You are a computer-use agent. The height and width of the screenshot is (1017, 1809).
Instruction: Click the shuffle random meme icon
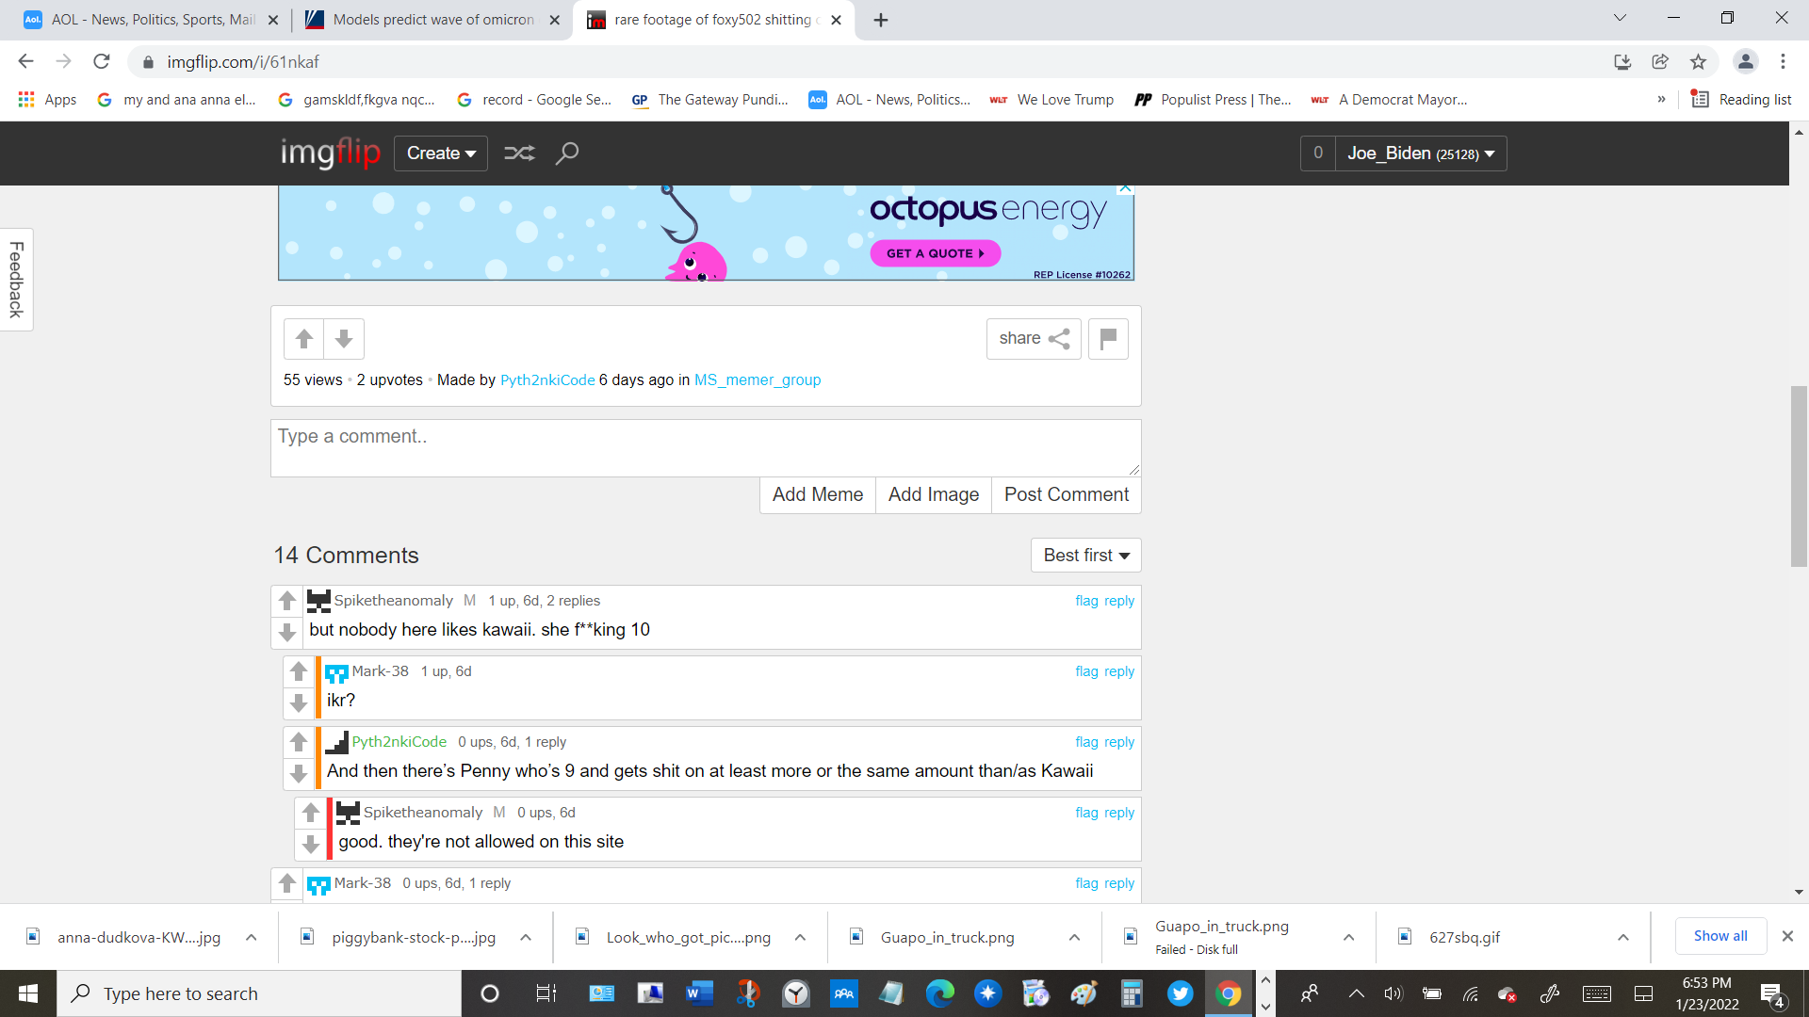click(x=519, y=153)
